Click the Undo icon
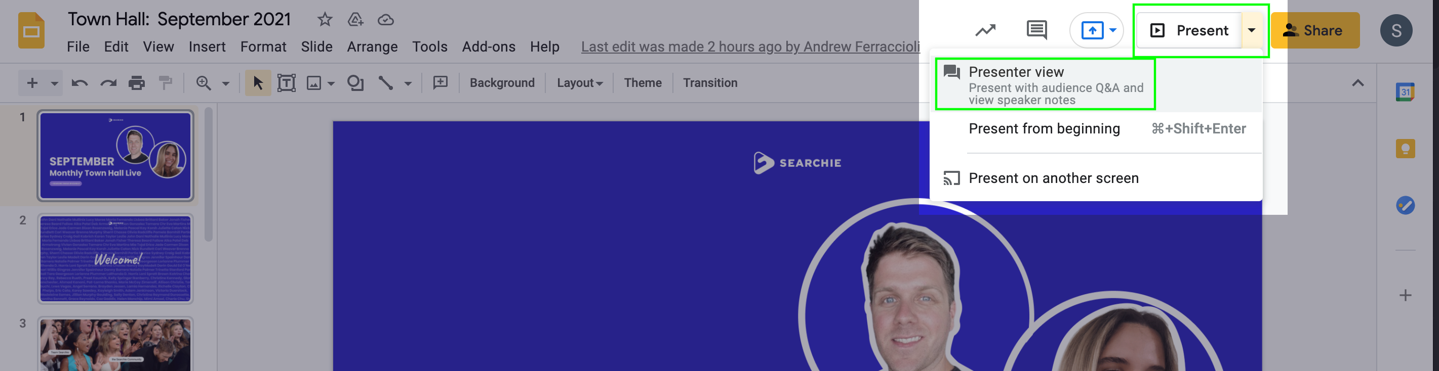1439x371 pixels. pyautogui.click(x=80, y=83)
